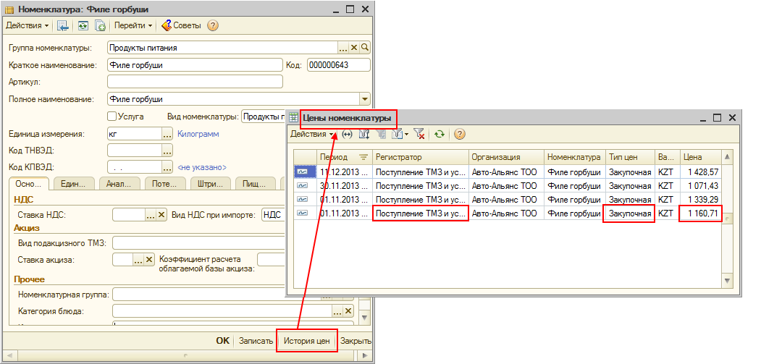The image size is (761, 364).
Task: Click the Артикул input field
Action: 194,82
